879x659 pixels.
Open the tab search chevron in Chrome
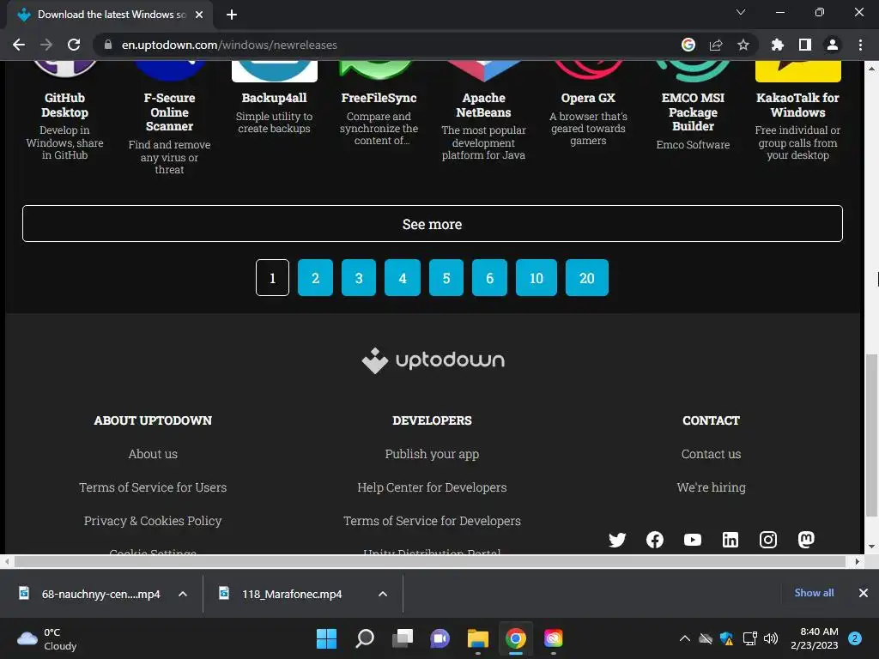741,12
